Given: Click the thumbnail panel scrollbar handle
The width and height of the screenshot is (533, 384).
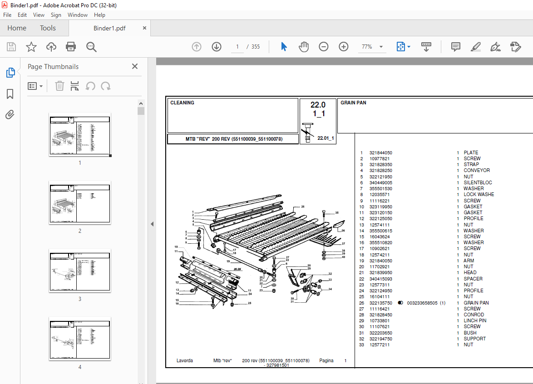Looking at the screenshot, I should point(141,111).
